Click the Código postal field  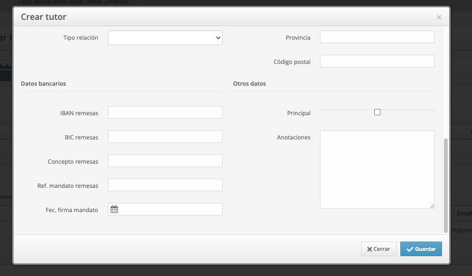point(377,61)
